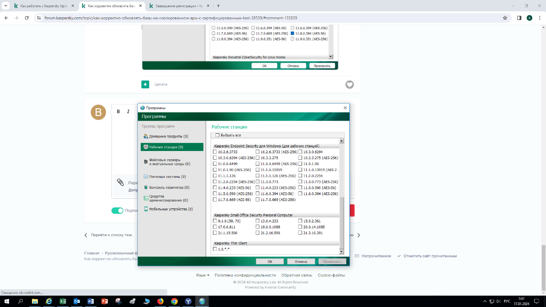Viewport: 546px width, 307px height.
Task: Expand the Язык language dropdown
Action: (x=202, y=275)
